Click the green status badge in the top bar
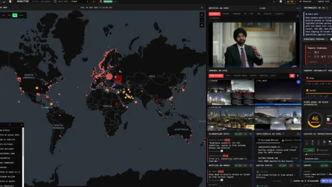Viewport: 332px width, 187px height. coord(108,2)
